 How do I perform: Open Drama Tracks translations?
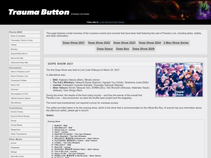coord(25,112)
